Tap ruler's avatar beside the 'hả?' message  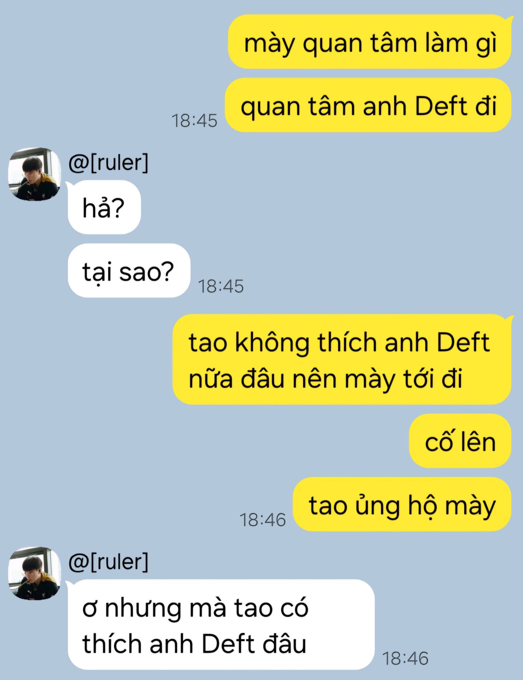coord(34,174)
